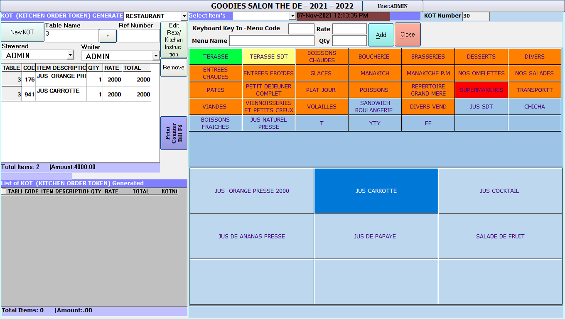Select the DESSERTS category
Viewport: 565px width, 319px height.
click(x=481, y=56)
